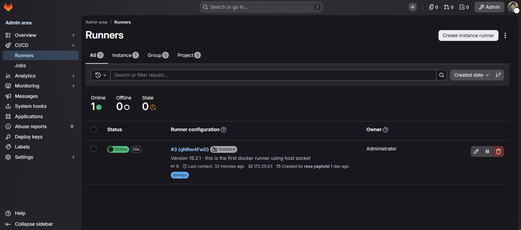Check the checkbox for runner #3
The image size is (521, 230).
(x=94, y=149)
